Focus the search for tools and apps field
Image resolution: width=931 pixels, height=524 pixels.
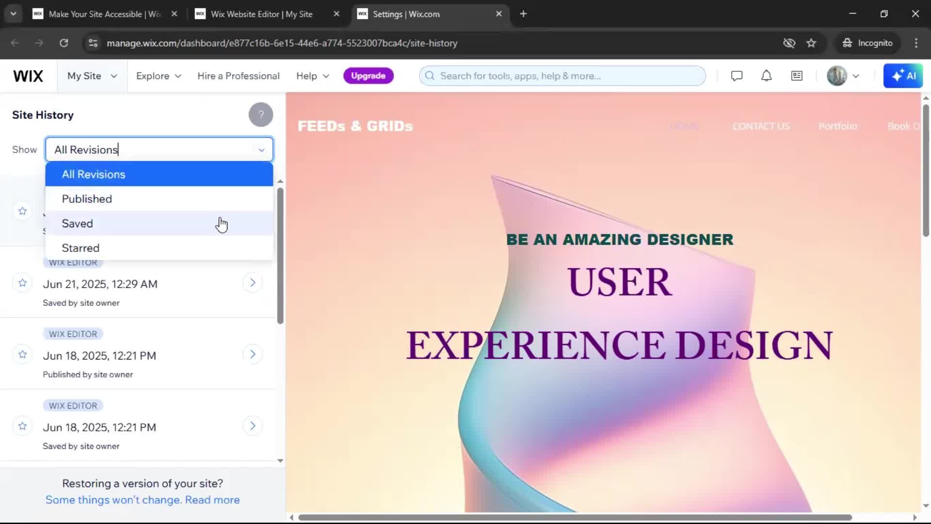562,76
